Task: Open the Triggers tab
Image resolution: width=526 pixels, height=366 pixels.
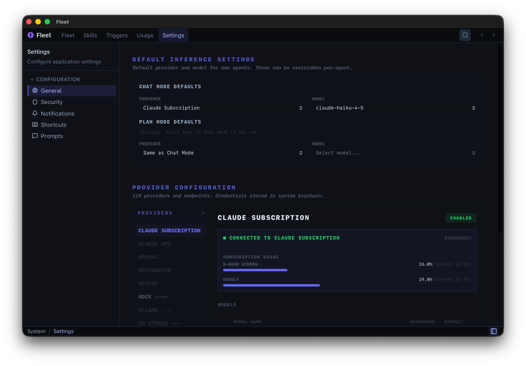Action: (x=117, y=35)
